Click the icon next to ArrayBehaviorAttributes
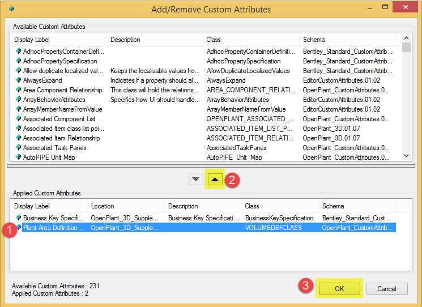This screenshot has width=422, height=307. tap(19, 100)
